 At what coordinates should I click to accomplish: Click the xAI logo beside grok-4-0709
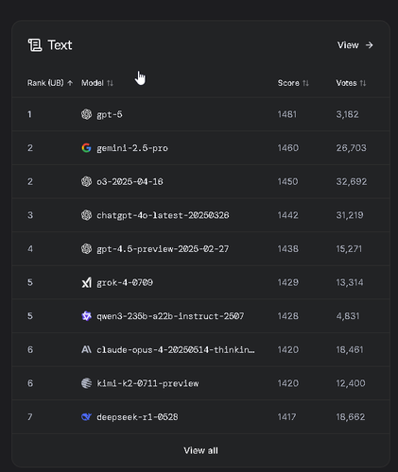tap(86, 282)
